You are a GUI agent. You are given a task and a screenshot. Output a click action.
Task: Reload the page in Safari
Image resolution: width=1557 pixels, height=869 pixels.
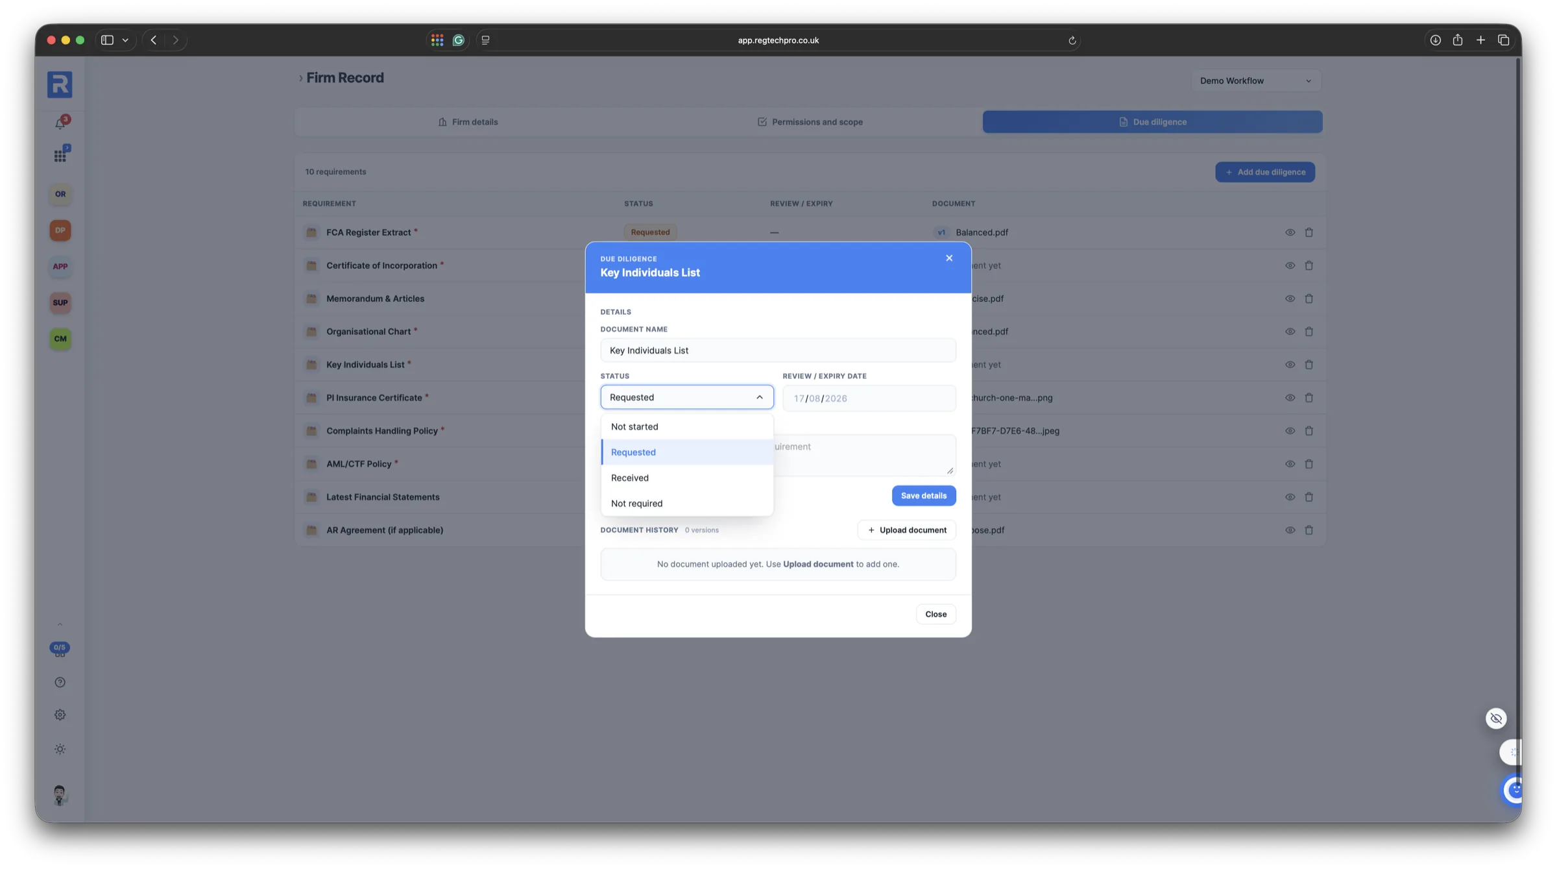pos(1072,40)
